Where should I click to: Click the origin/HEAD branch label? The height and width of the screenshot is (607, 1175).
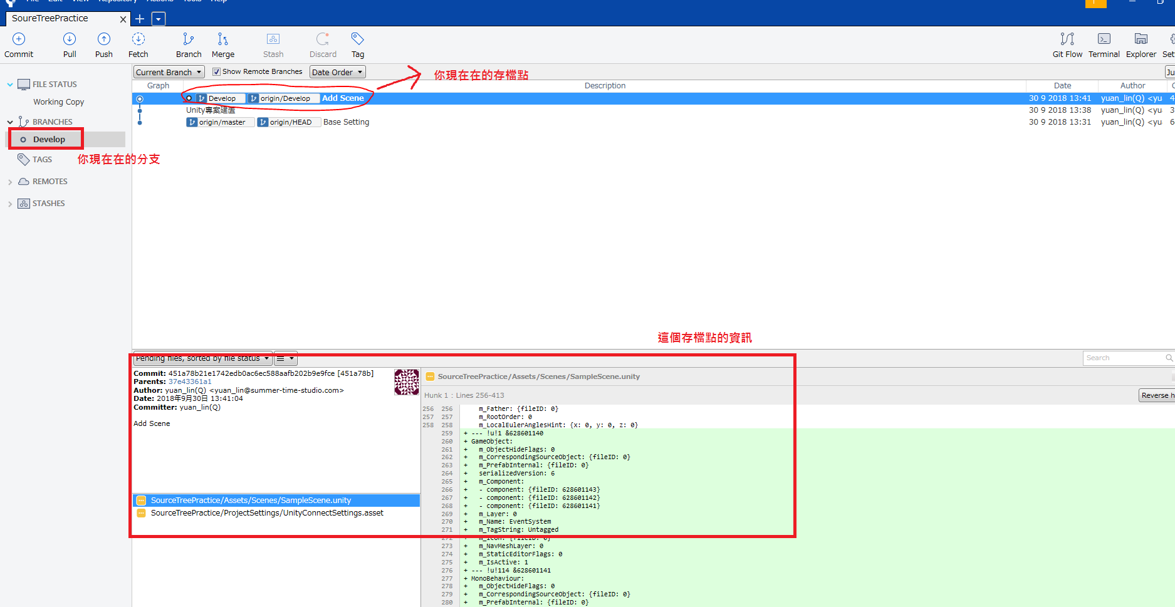coord(288,122)
